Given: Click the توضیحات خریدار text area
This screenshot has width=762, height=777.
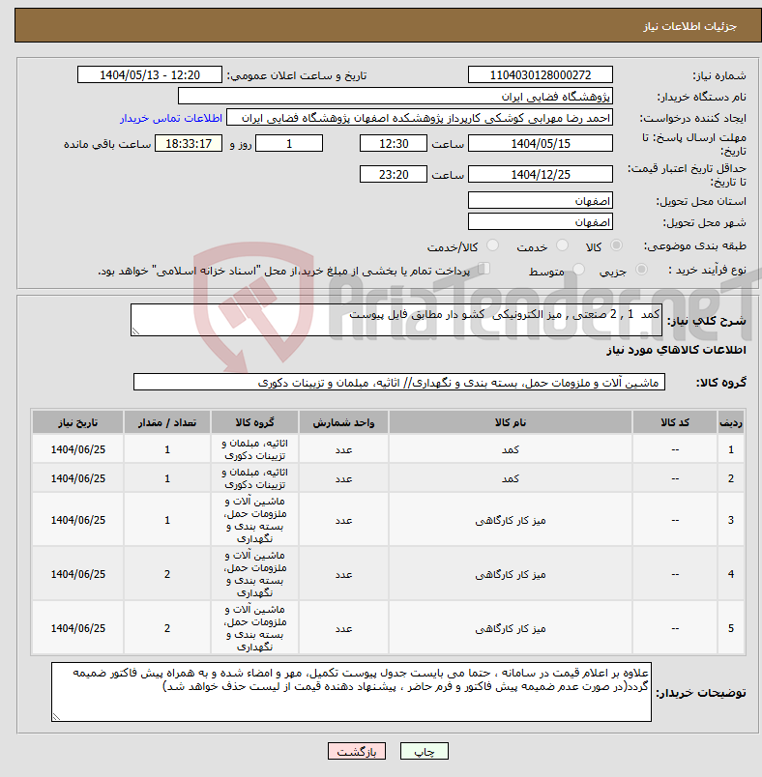Looking at the screenshot, I should [351, 692].
